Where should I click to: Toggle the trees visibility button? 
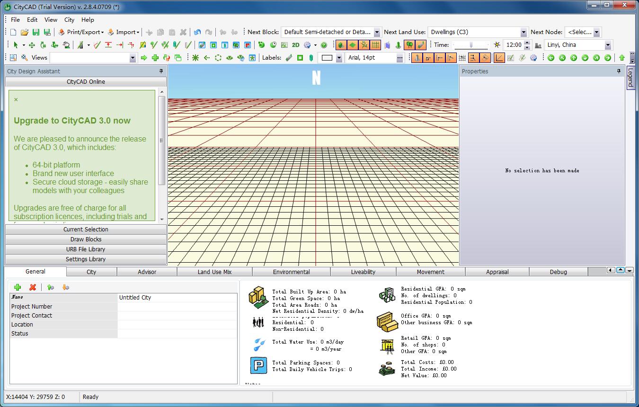[409, 45]
